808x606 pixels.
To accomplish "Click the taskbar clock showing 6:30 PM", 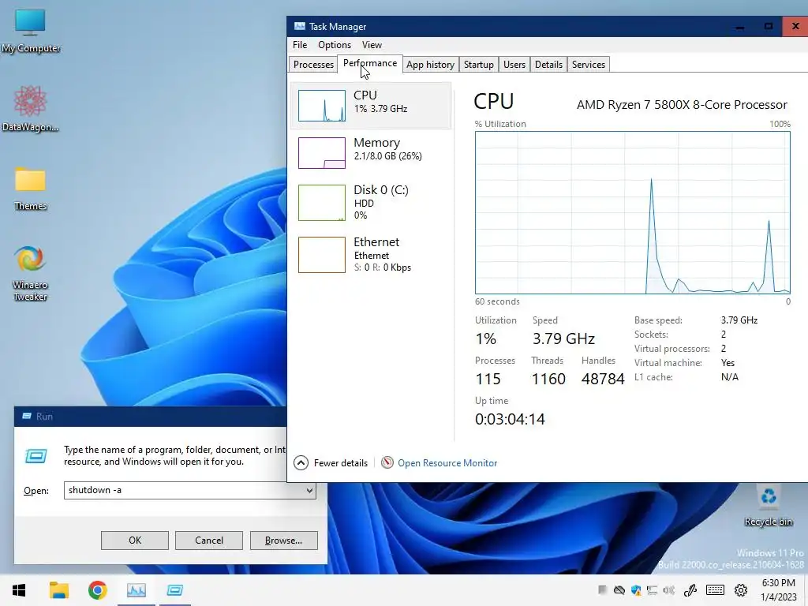I will tap(779, 590).
